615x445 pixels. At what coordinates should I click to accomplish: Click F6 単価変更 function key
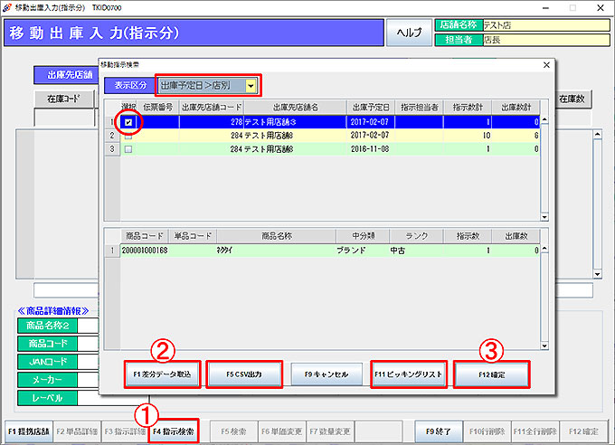point(282,431)
